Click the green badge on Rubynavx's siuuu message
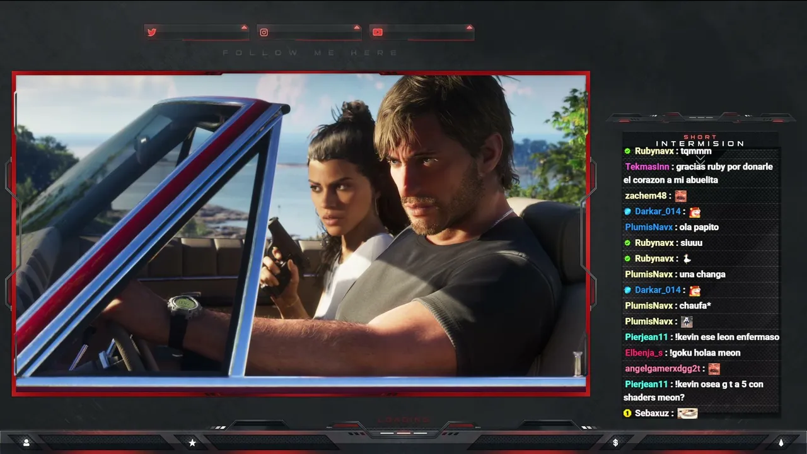 tap(627, 243)
